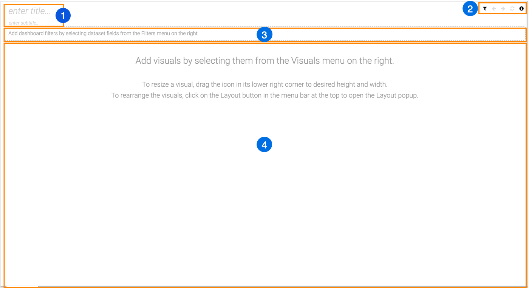Image resolution: width=529 pixels, height=289 pixels.
Task: Click the 'Add dashboard filters' placeholder text
Action: pyautogui.click(x=103, y=33)
